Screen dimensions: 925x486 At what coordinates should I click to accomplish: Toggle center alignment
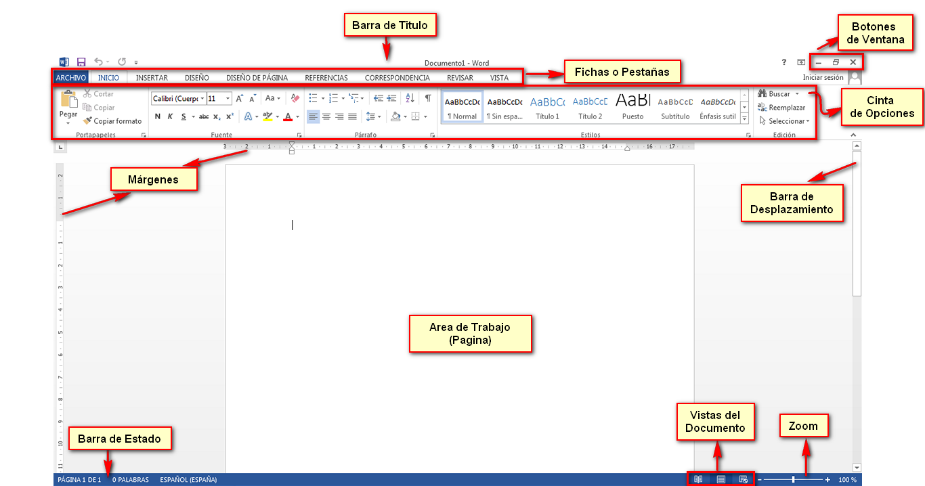tap(326, 116)
